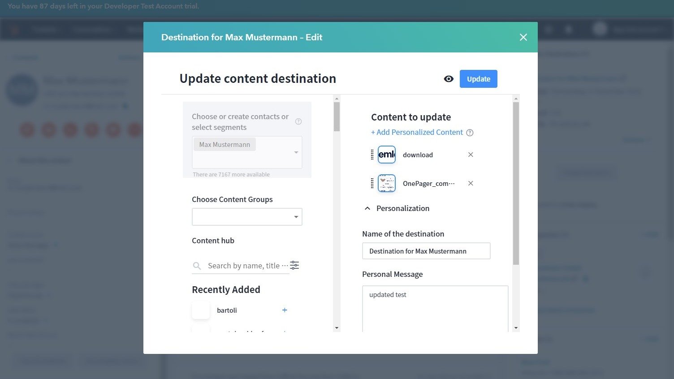The width and height of the screenshot is (674, 379).
Task: Open the Choose Content Groups dropdown
Action: click(x=247, y=217)
